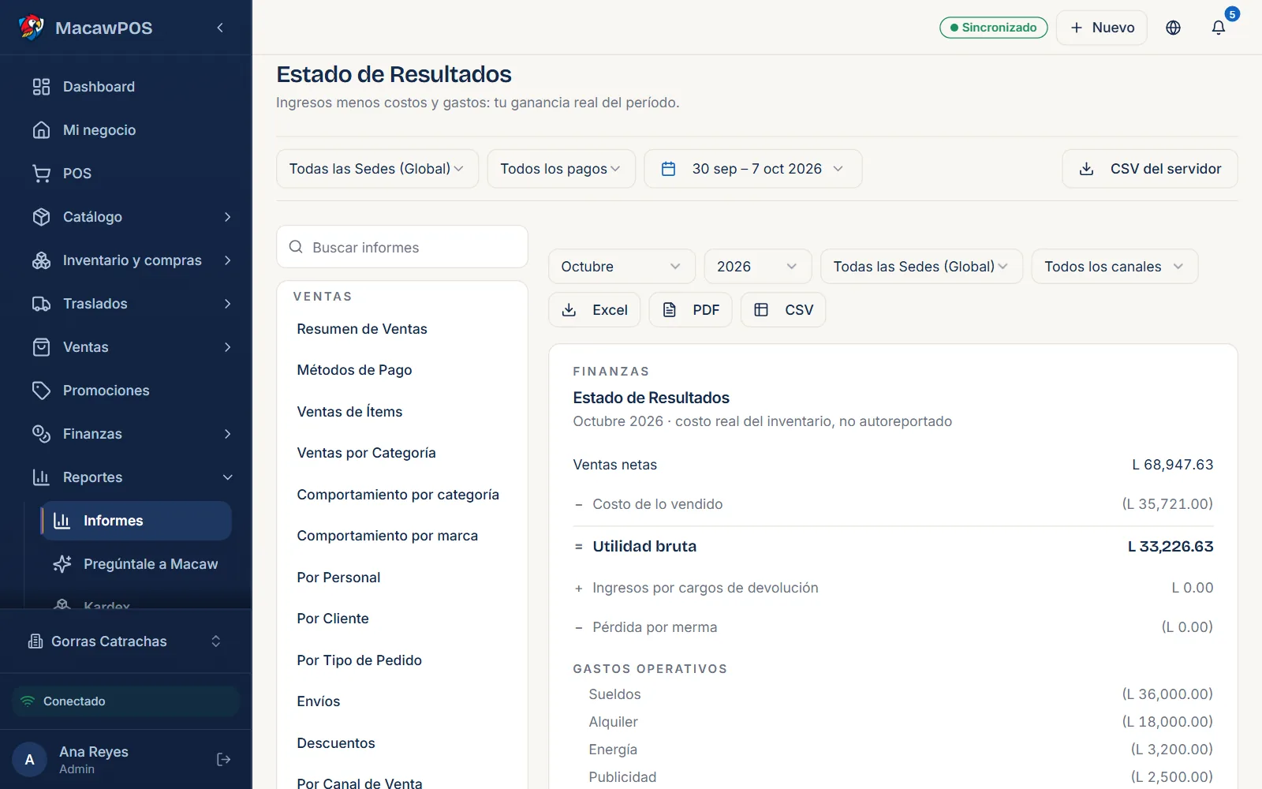
Task: Open the 2026 year dropdown
Action: [x=757, y=267]
